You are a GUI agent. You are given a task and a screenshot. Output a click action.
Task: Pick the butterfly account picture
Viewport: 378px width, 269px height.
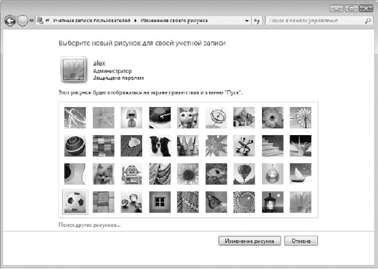coord(216,202)
